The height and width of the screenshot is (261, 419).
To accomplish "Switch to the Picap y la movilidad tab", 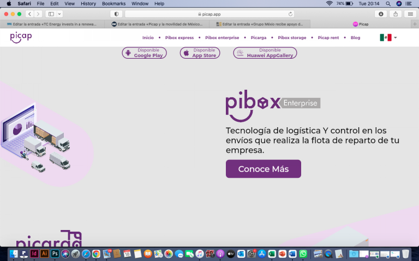I will pyautogui.click(x=157, y=24).
